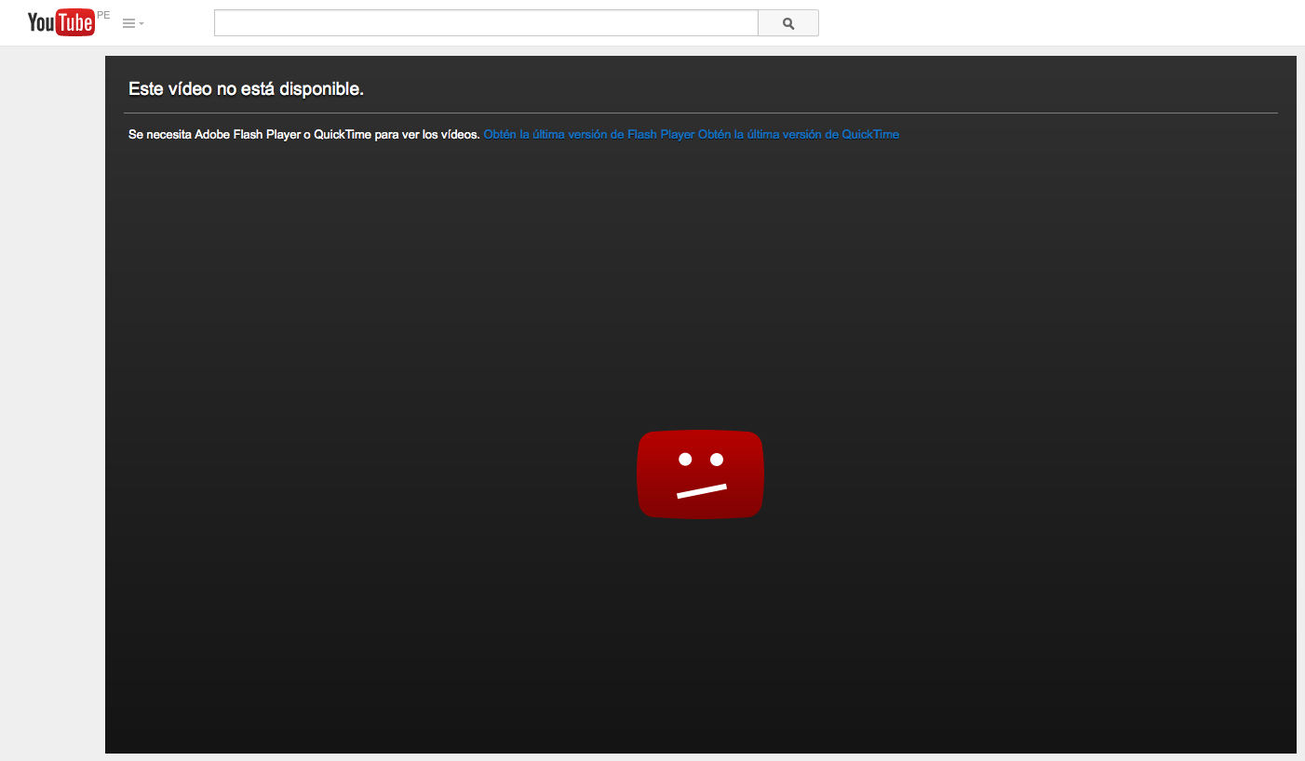
Task: Click the magnifying glass search button
Action: point(788,23)
